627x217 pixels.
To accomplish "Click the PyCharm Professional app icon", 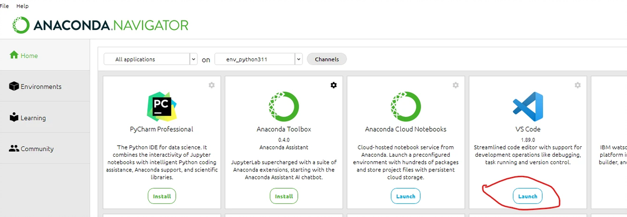I will click(161, 106).
